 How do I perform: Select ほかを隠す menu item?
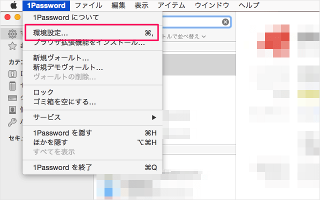point(92,142)
